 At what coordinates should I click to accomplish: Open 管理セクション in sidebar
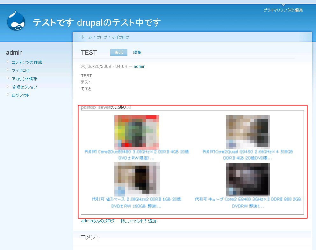(25, 87)
